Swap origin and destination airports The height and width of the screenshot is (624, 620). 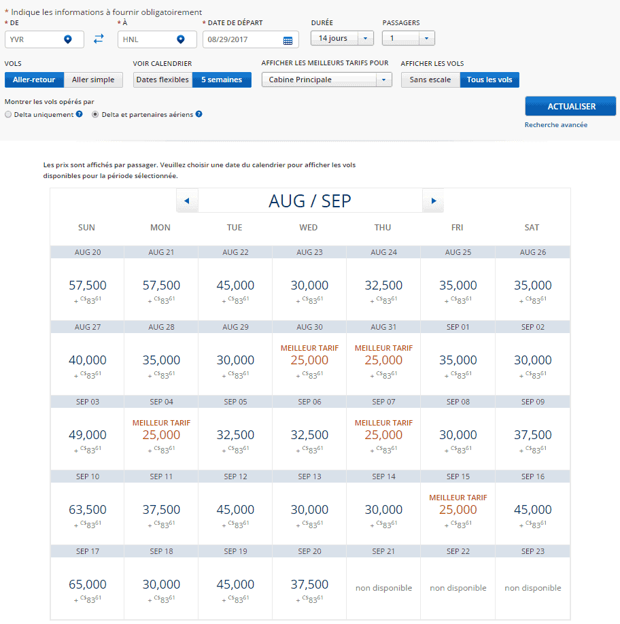click(99, 39)
